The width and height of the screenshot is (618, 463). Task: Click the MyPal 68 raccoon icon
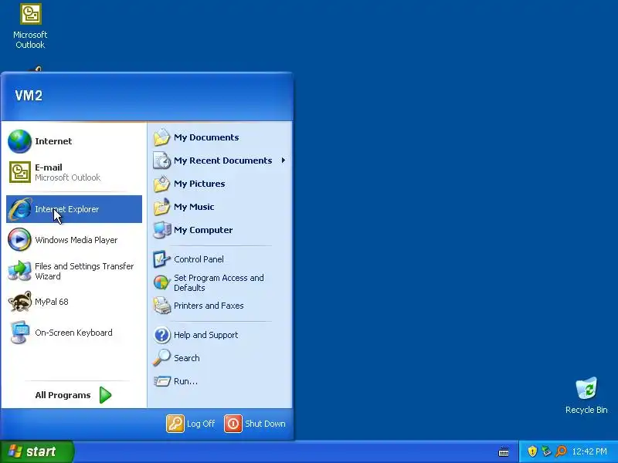[20, 302]
